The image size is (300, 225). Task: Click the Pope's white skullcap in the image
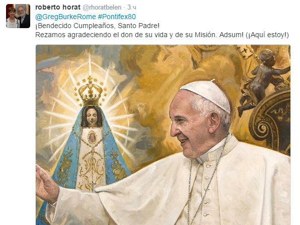coord(206,95)
